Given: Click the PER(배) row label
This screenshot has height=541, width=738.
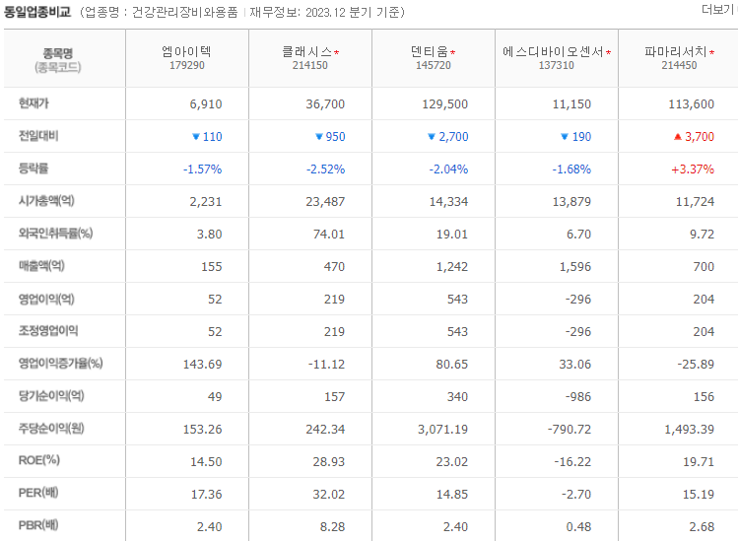Looking at the screenshot, I should [38, 493].
